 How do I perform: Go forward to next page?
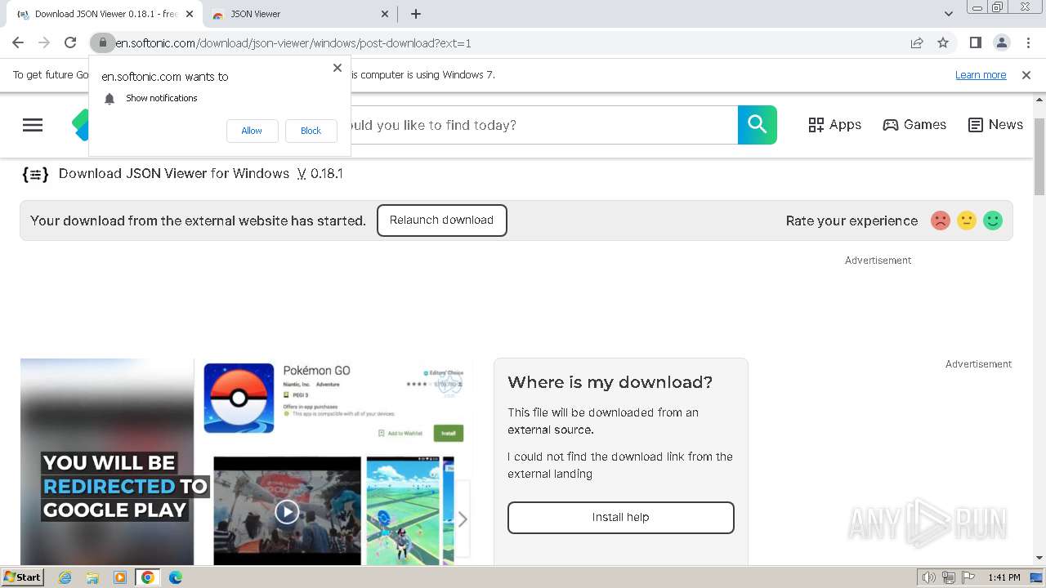pos(44,43)
